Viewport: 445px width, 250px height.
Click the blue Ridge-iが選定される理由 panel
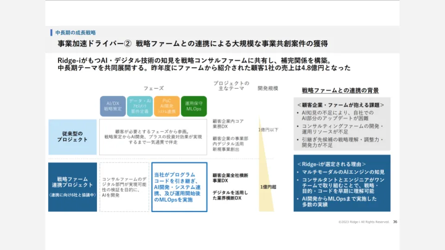342,183
